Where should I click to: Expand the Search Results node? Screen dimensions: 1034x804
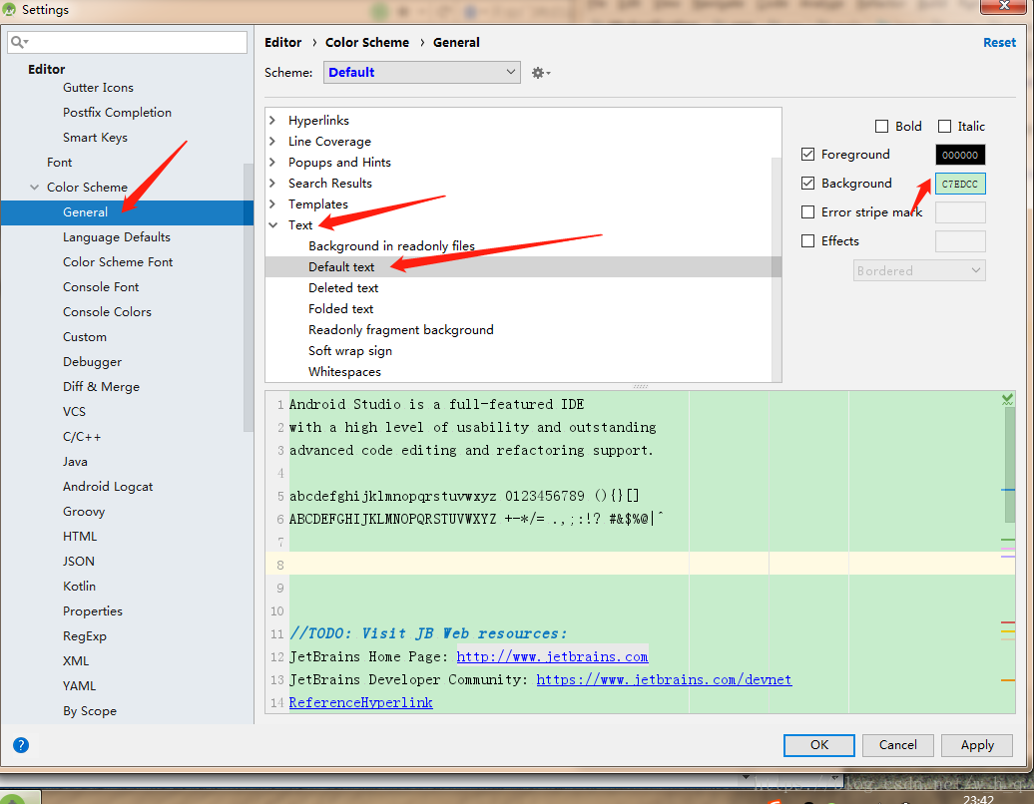(x=272, y=184)
